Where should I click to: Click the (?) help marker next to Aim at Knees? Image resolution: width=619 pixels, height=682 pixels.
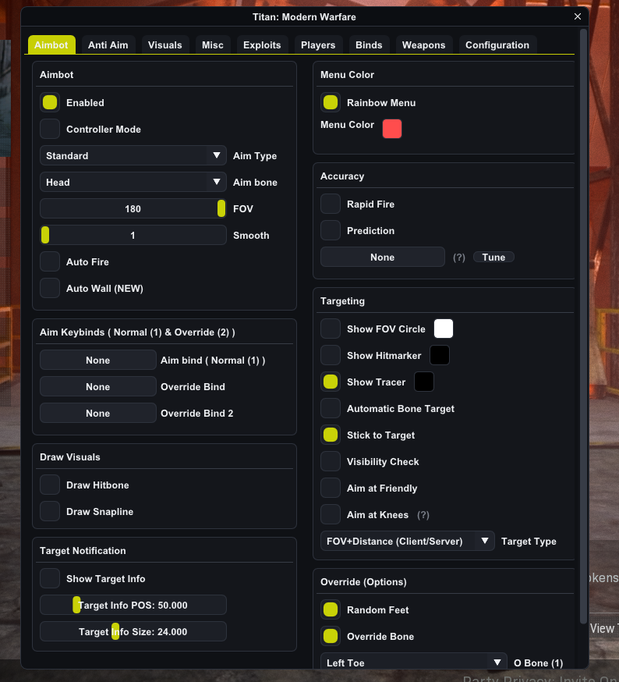423,515
